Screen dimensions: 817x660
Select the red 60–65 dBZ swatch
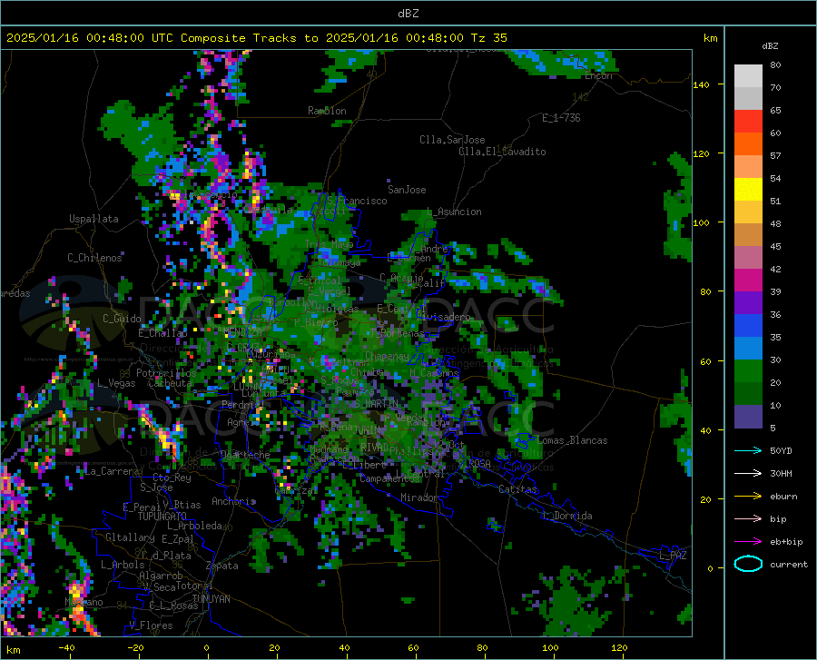[748, 122]
